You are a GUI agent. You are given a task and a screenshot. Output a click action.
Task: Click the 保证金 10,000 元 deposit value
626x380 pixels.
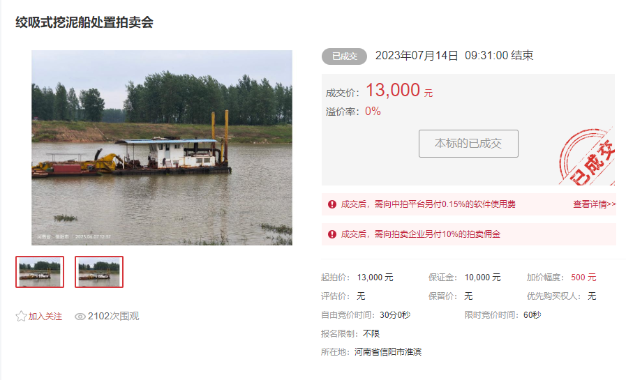[482, 277]
